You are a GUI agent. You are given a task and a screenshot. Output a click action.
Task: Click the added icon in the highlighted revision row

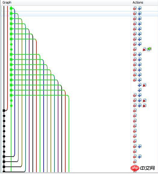[140, 14]
